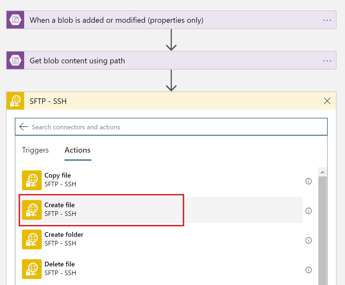Choose the Delete file SFTP action

click(x=60, y=269)
